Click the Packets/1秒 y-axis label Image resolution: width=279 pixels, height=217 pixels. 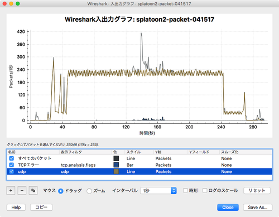[11, 76]
